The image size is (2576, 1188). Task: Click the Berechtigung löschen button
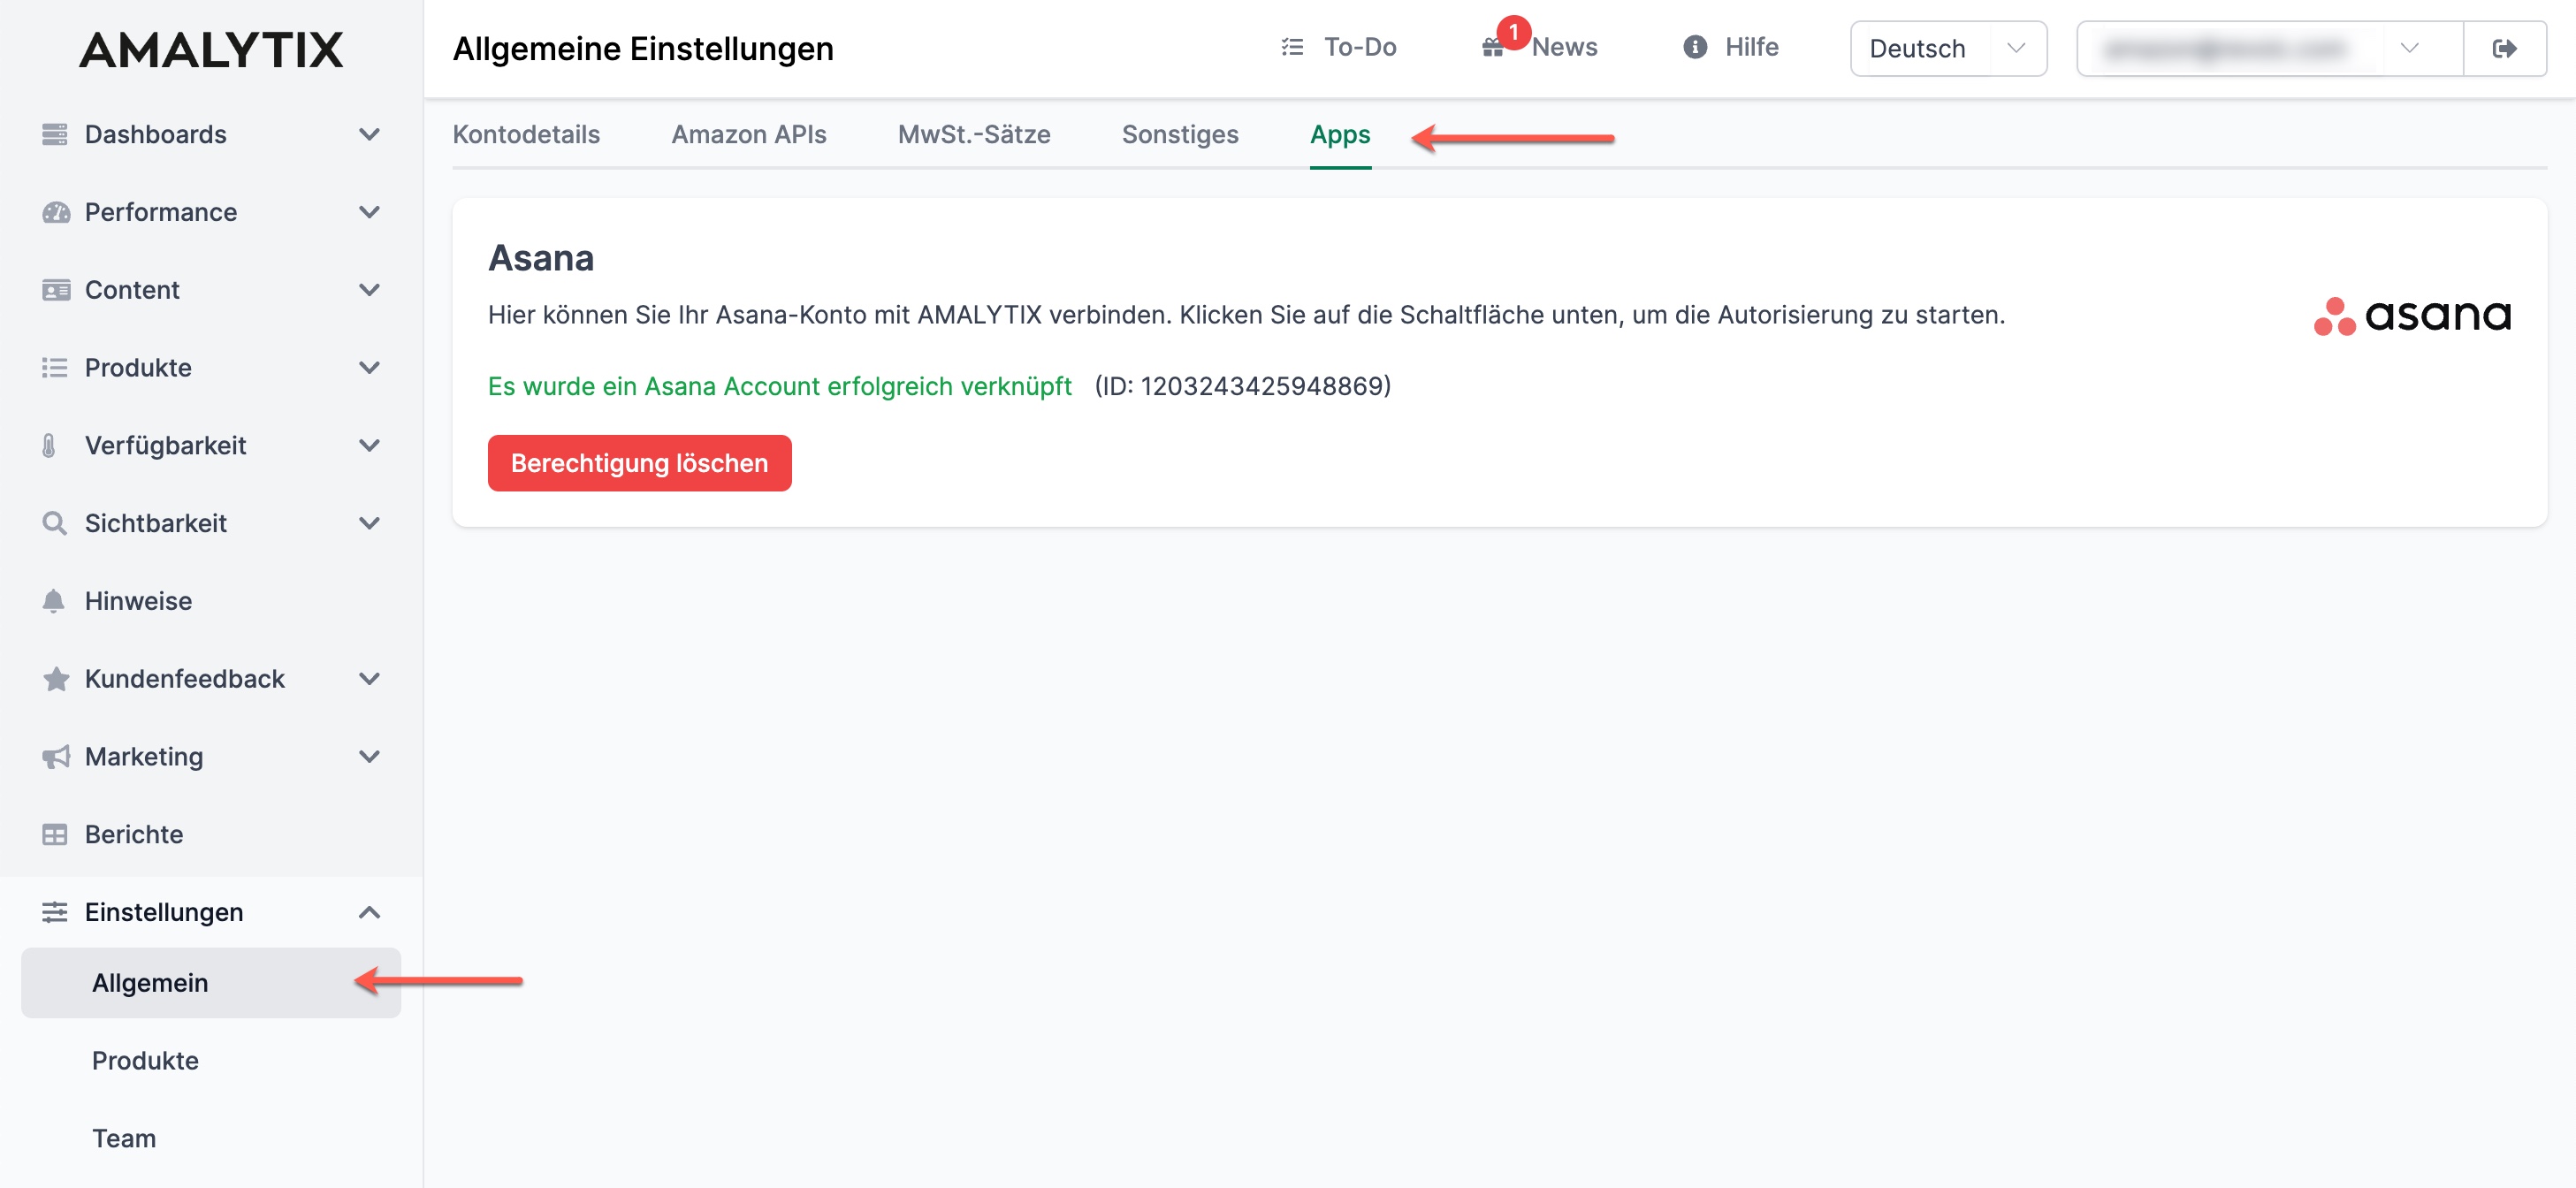click(639, 463)
